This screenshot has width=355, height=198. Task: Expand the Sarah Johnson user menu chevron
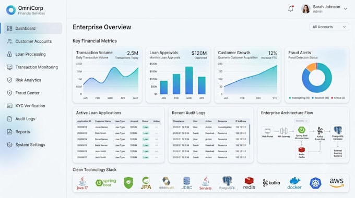(x=346, y=9)
